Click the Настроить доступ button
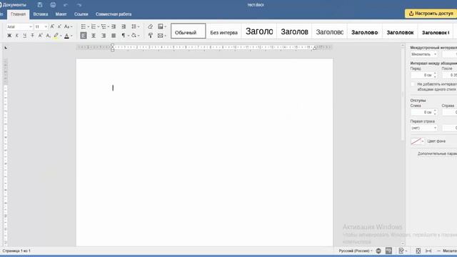 431,14
